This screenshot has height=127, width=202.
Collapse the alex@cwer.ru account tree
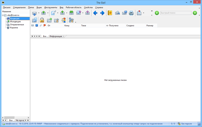pyautogui.click(x=3, y=15)
